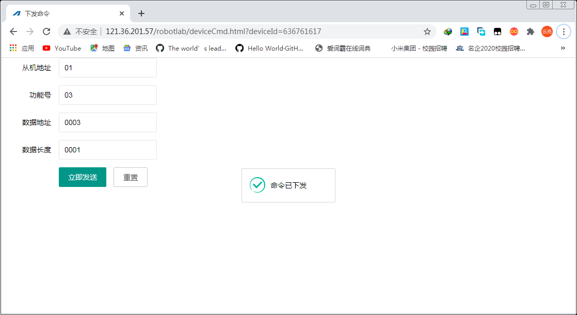Image resolution: width=577 pixels, height=315 pixels.
Task: Click the page translation extension icon
Action: point(481,31)
